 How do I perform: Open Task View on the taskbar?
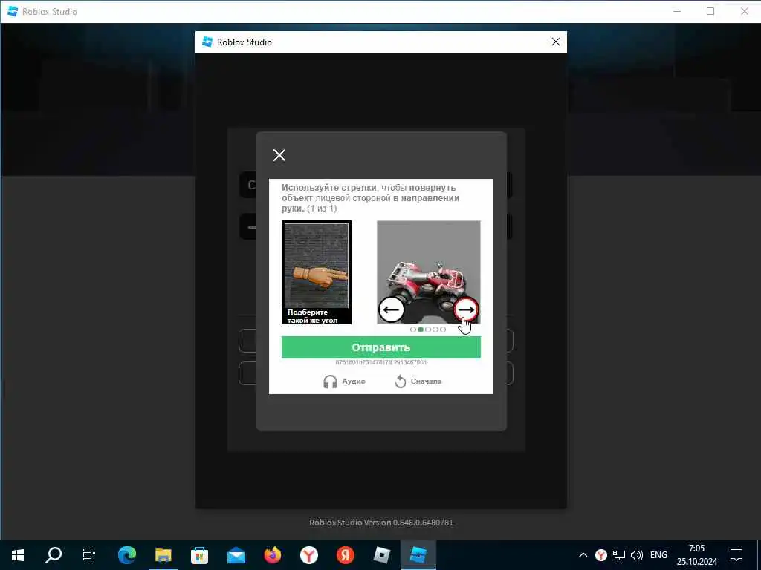point(89,555)
